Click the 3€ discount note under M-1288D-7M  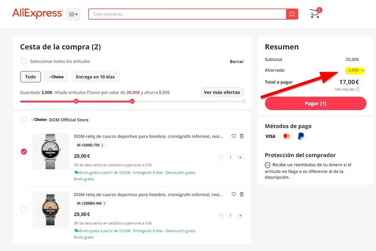click(113, 165)
